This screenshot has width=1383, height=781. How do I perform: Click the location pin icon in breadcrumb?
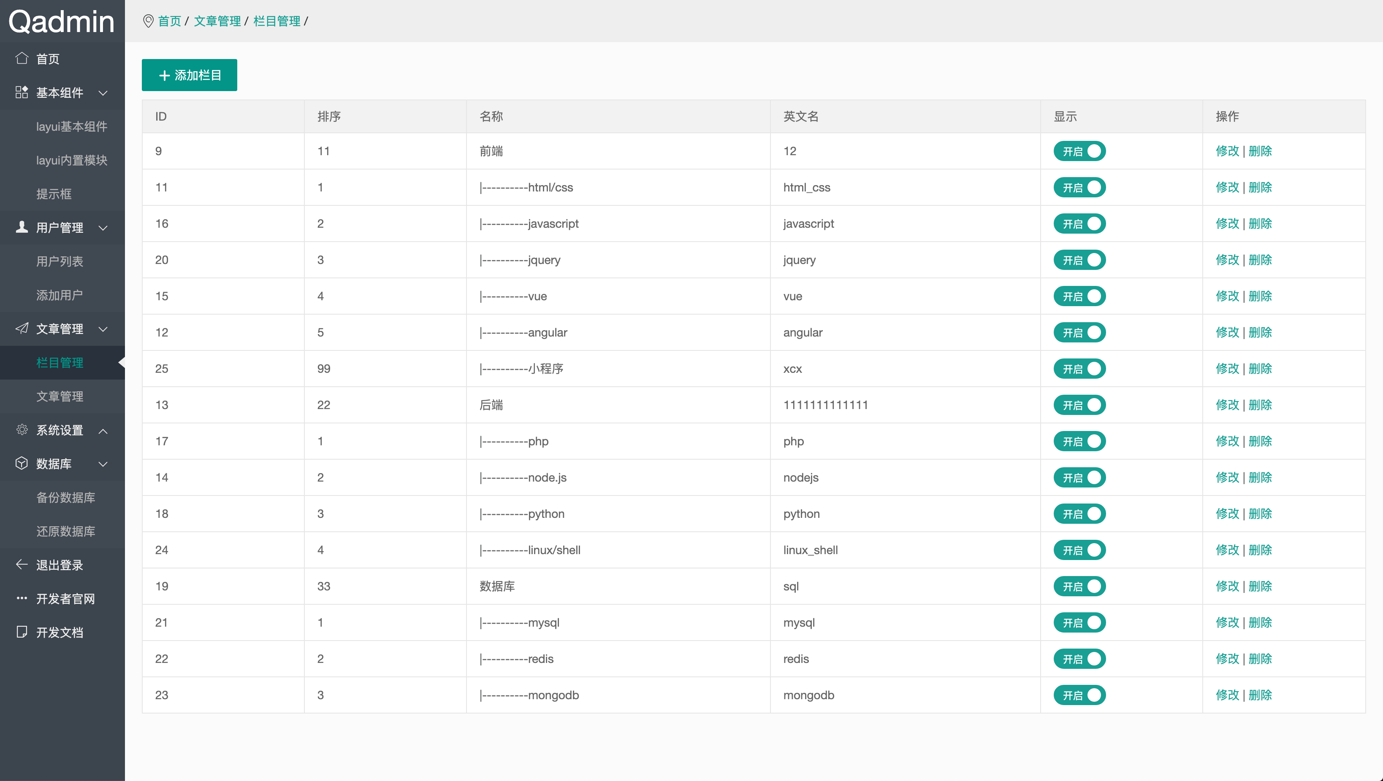click(x=148, y=21)
